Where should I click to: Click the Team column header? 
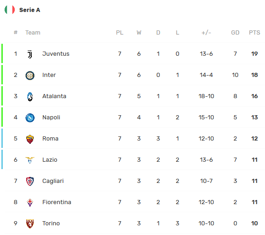(x=33, y=32)
